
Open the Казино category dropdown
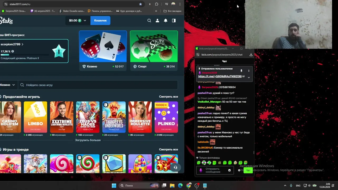coord(7,85)
